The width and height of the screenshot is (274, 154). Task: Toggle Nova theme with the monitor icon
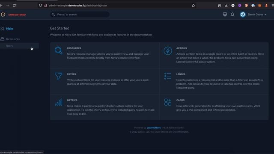[225, 15]
